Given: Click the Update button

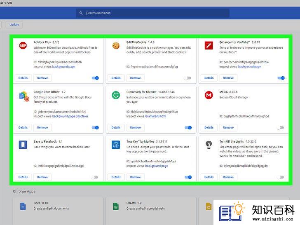Looking at the screenshot, I should [x=14, y=25].
